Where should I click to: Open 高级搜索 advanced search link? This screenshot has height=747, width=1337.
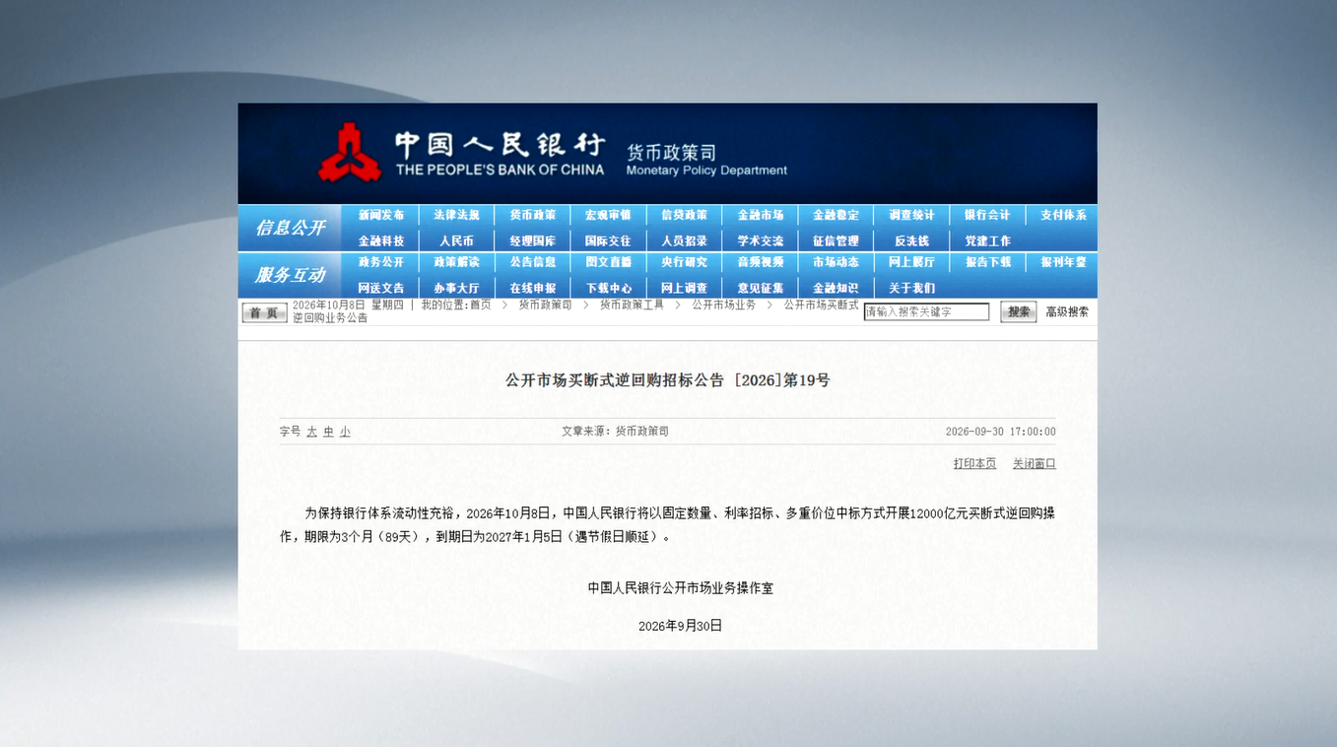click(x=1067, y=311)
